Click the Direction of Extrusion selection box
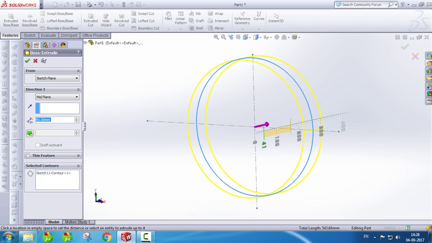This screenshot has height=243, width=432. (57, 108)
